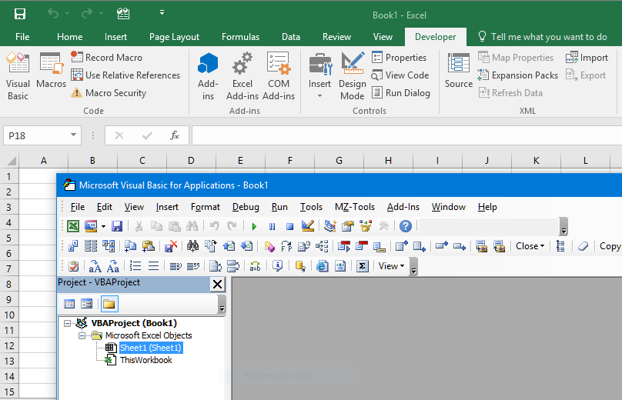Open COM Add-ins dialog

click(x=279, y=76)
